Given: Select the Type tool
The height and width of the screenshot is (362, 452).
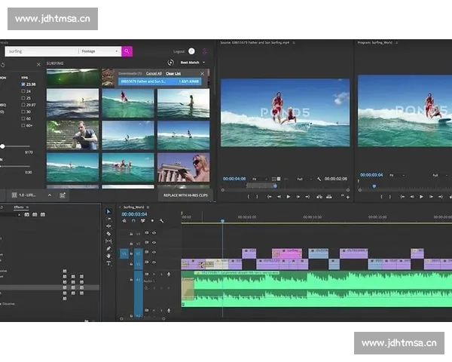Looking at the screenshot, I should tap(108, 263).
